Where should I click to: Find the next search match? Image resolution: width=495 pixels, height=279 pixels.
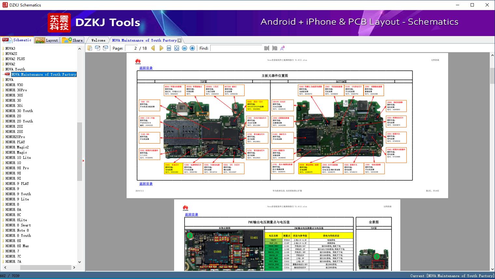click(x=275, y=48)
